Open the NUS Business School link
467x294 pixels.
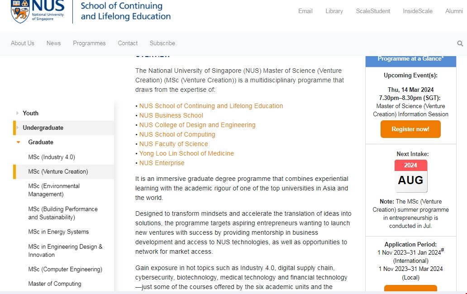pyautogui.click(x=171, y=115)
